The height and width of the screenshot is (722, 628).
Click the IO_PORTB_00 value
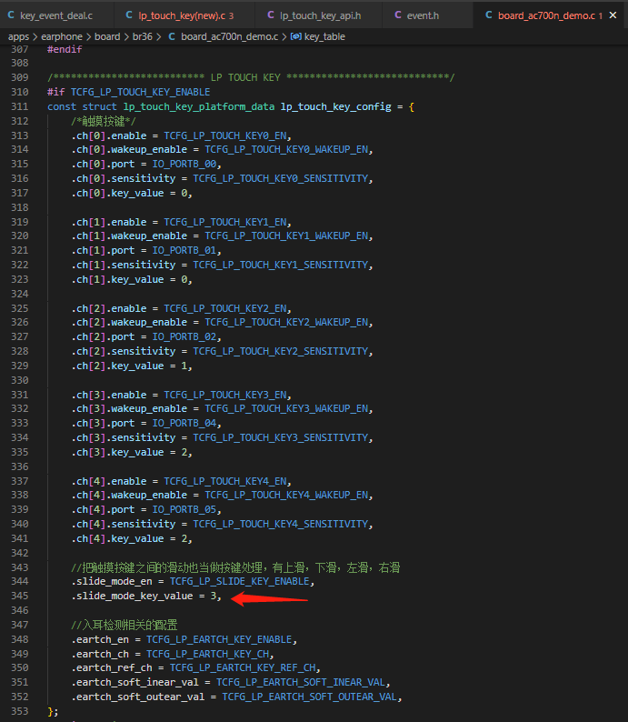[x=184, y=165]
